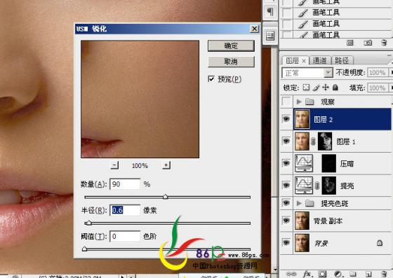The height and width of the screenshot is (278, 393).
Task: Click the link layers chain icon
Action: click(x=291, y=274)
